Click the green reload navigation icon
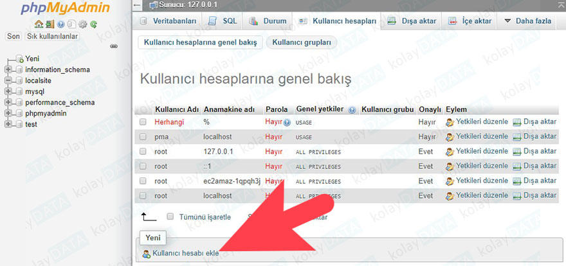The height and width of the screenshot is (266, 566). (94, 24)
